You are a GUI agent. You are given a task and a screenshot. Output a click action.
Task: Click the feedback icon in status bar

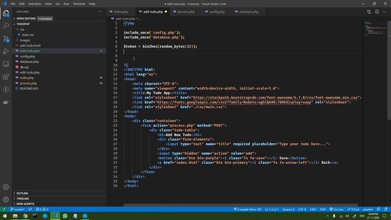(x=379, y=209)
